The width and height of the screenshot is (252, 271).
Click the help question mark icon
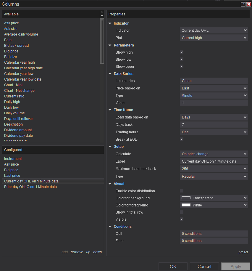coord(243,4)
